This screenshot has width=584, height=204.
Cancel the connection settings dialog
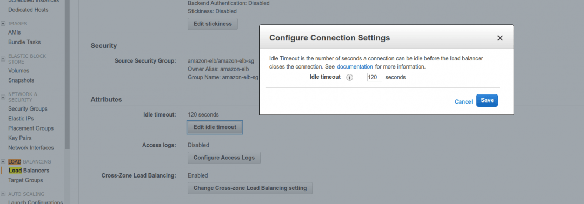pyautogui.click(x=464, y=101)
